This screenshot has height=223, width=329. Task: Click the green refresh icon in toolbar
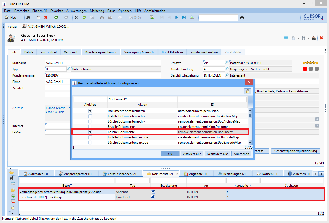(84, 18)
